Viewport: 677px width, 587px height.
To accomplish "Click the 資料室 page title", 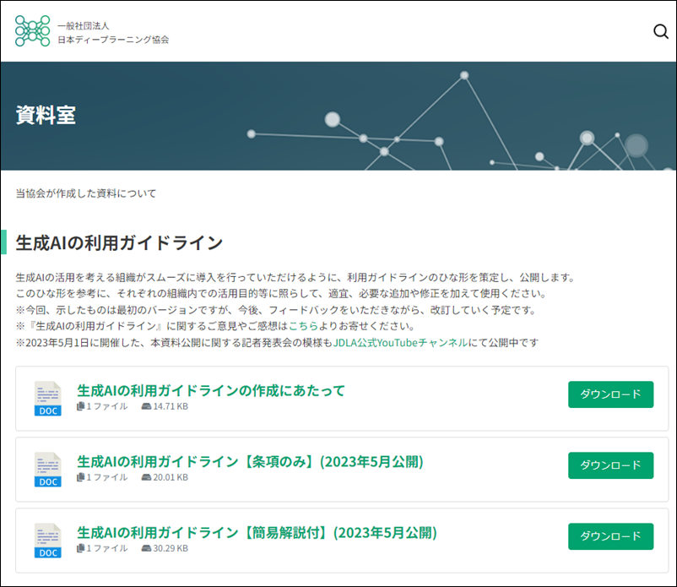I will [x=46, y=116].
